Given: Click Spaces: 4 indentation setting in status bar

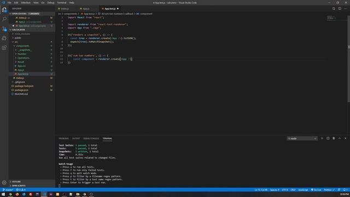Looking at the screenshot, I should click(x=275, y=190).
